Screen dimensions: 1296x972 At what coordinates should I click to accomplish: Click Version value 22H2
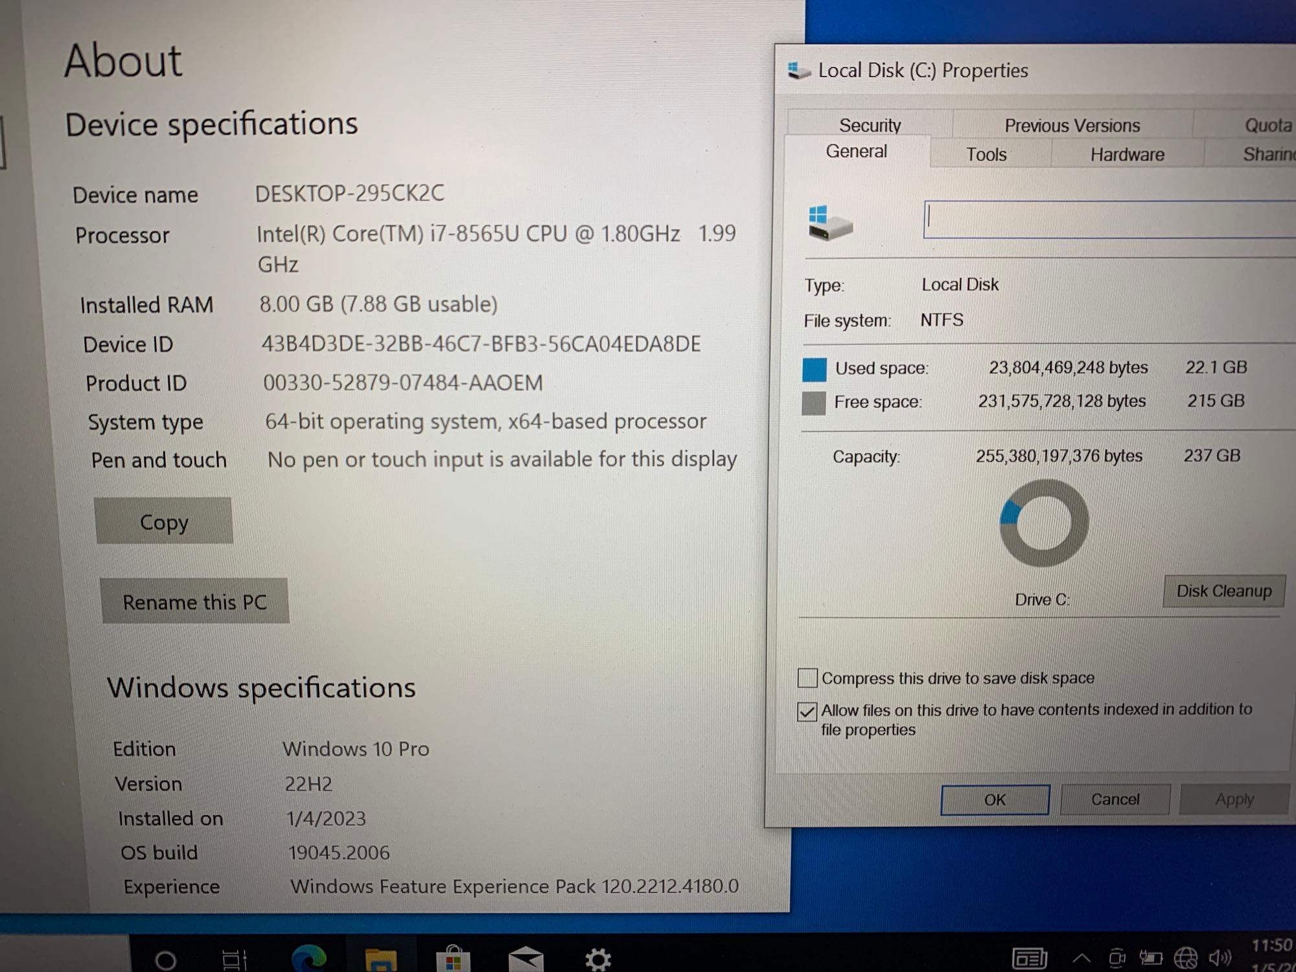coord(308,784)
